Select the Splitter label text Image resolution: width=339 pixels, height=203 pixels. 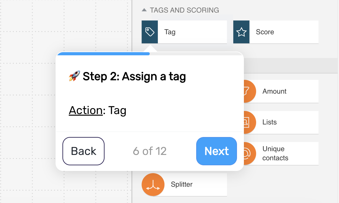182,184
